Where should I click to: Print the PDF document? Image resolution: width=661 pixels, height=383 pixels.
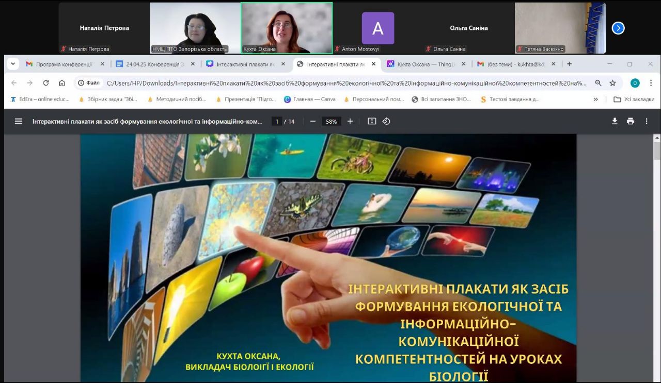[631, 121]
